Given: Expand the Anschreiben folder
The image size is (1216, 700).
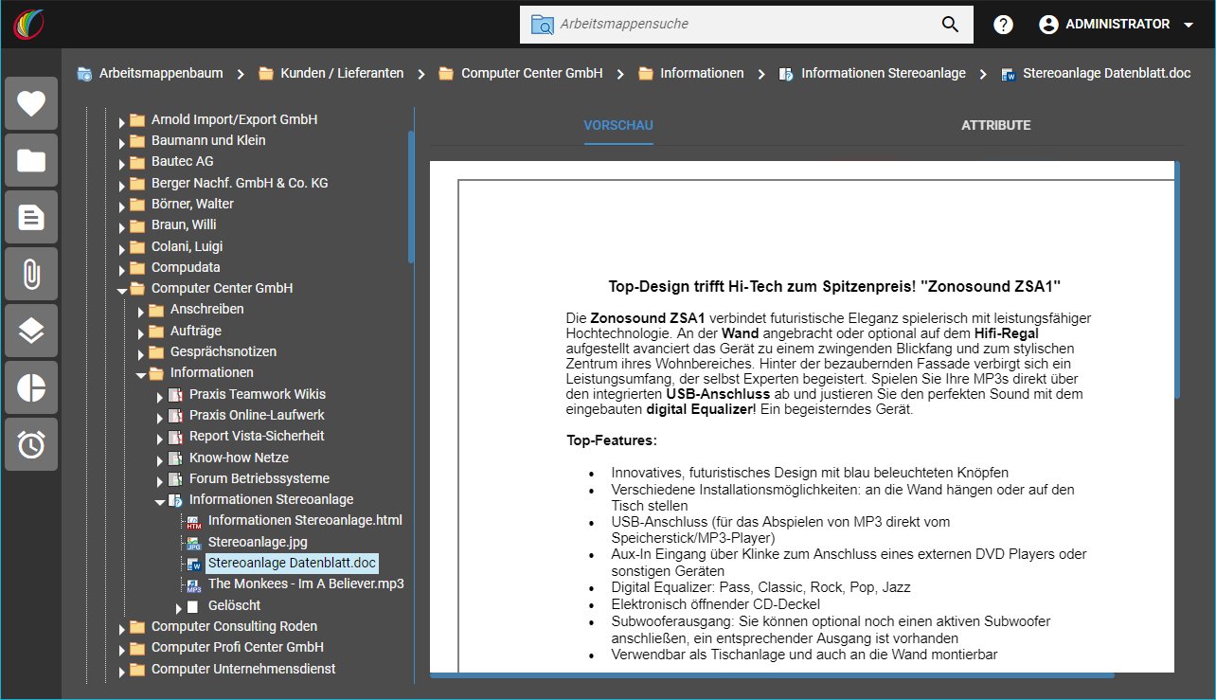Looking at the screenshot, I should click(140, 310).
